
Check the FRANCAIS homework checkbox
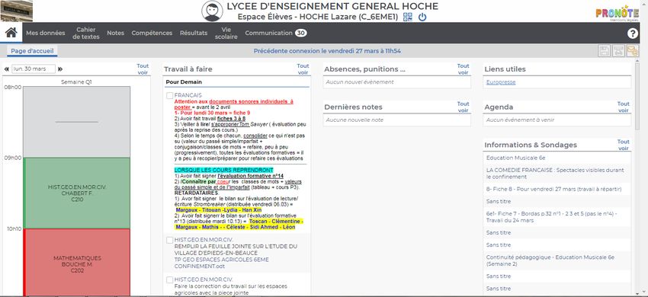[169, 95]
